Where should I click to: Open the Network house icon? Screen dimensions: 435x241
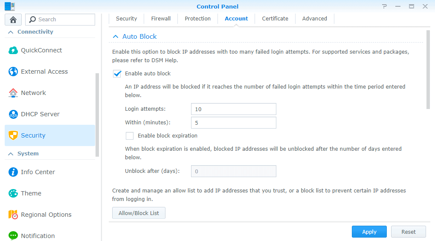point(13,93)
